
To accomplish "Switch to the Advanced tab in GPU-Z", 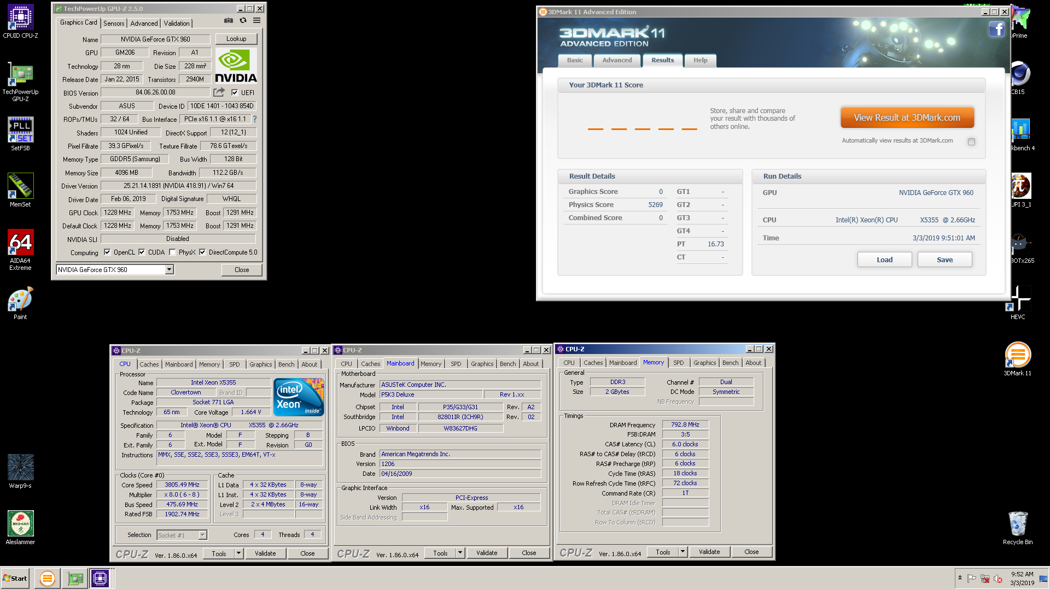I will [x=144, y=23].
